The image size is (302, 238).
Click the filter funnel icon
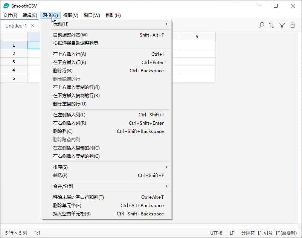(x=282, y=25)
